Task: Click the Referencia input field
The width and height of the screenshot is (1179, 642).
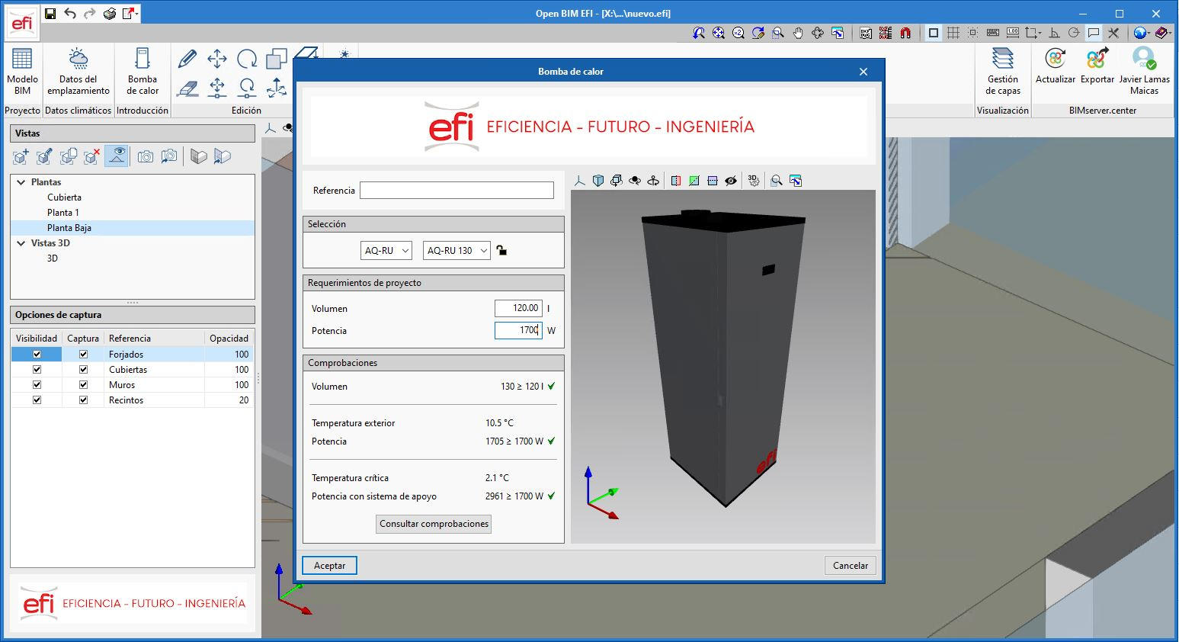Action: [x=457, y=191]
